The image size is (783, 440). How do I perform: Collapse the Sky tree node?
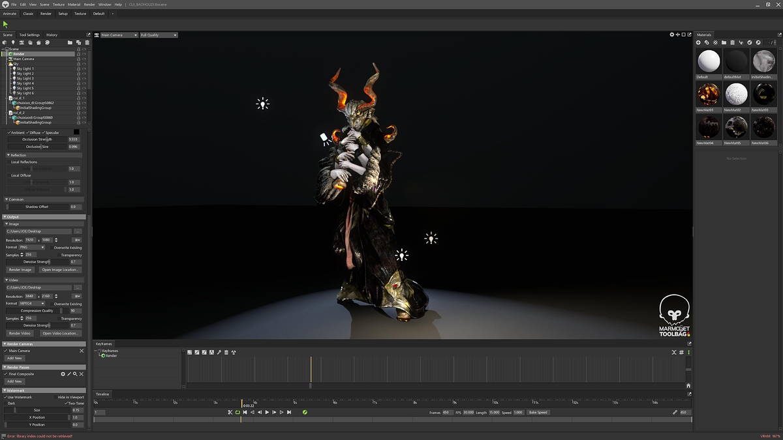(x=7, y=64)
